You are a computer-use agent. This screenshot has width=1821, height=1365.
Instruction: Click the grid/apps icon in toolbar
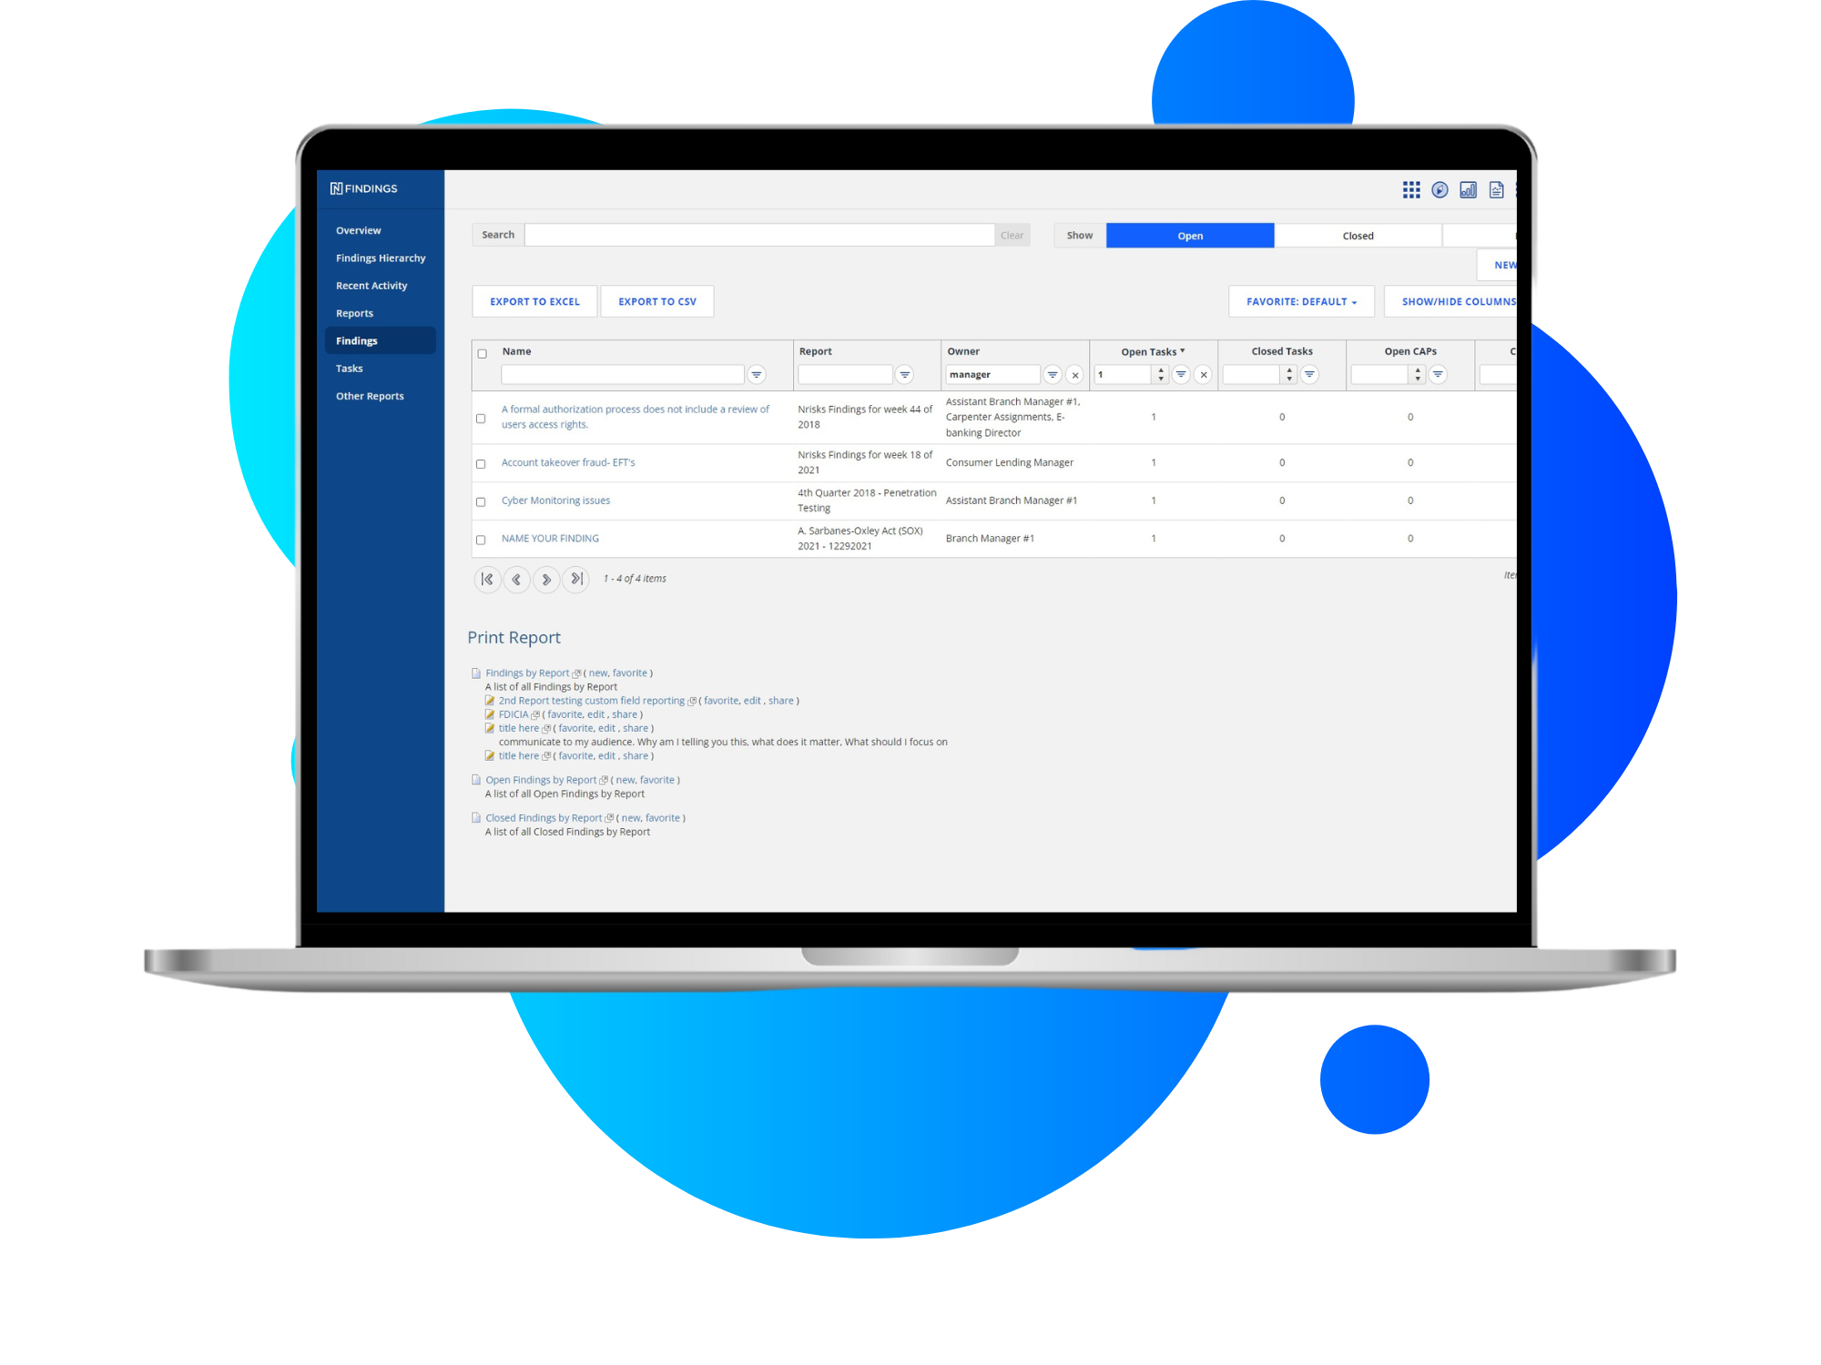(x=1411, y=189)
